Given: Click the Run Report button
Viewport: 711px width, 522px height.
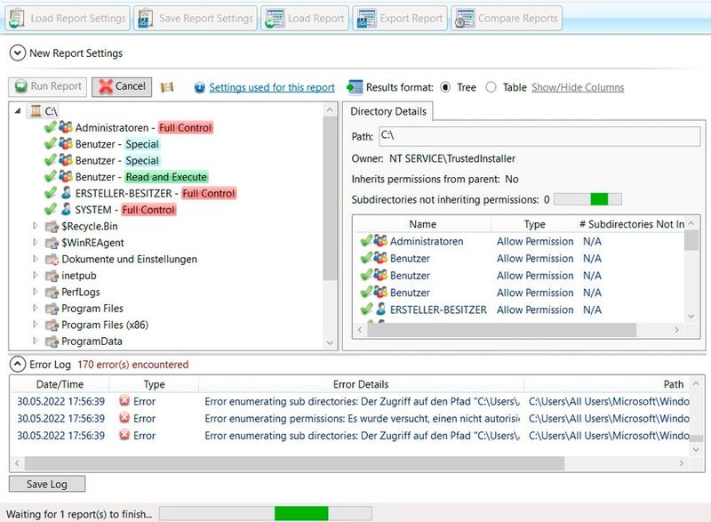Looking at the screenshot, I should [x=46, y=86].
